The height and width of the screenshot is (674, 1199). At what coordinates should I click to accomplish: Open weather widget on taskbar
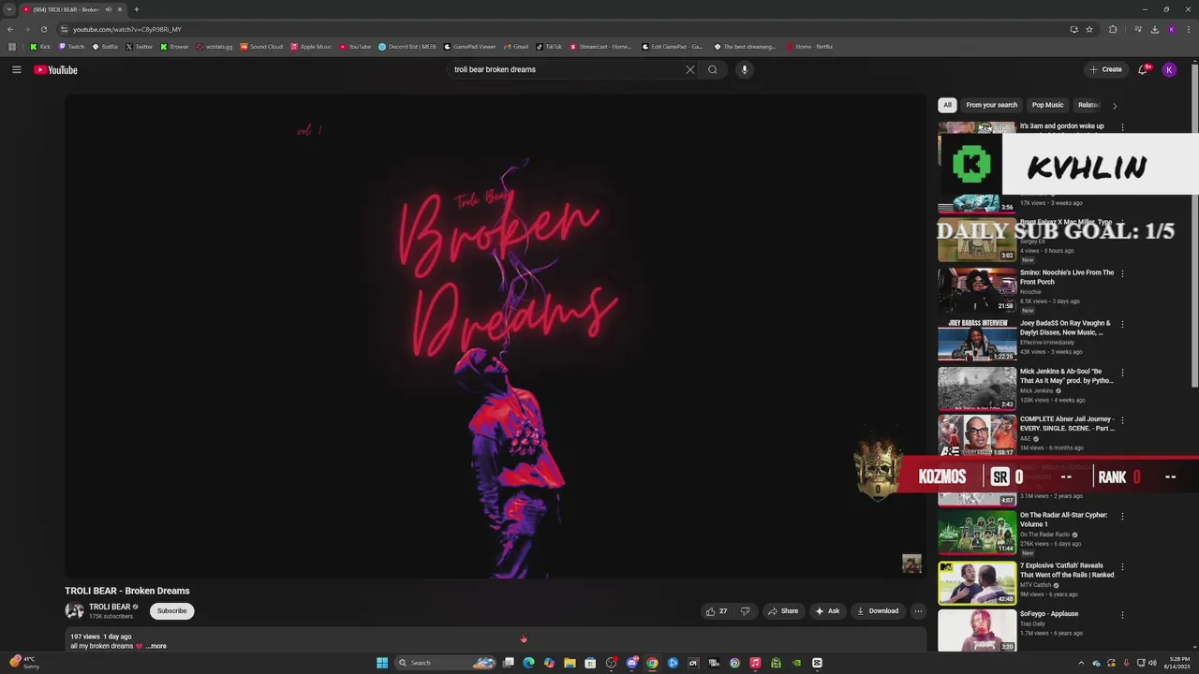click(24, 663)
